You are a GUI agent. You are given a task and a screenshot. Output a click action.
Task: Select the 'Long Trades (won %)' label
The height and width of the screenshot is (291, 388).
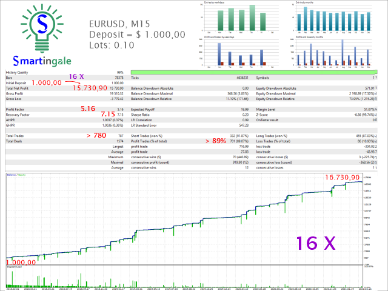[272, 136]
